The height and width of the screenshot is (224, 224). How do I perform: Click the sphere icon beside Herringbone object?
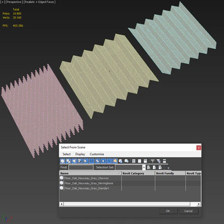(62, 183)
